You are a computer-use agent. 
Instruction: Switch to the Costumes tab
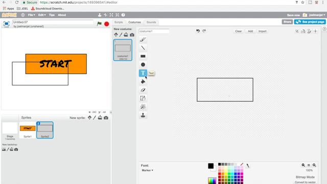(x=134, y=22)
